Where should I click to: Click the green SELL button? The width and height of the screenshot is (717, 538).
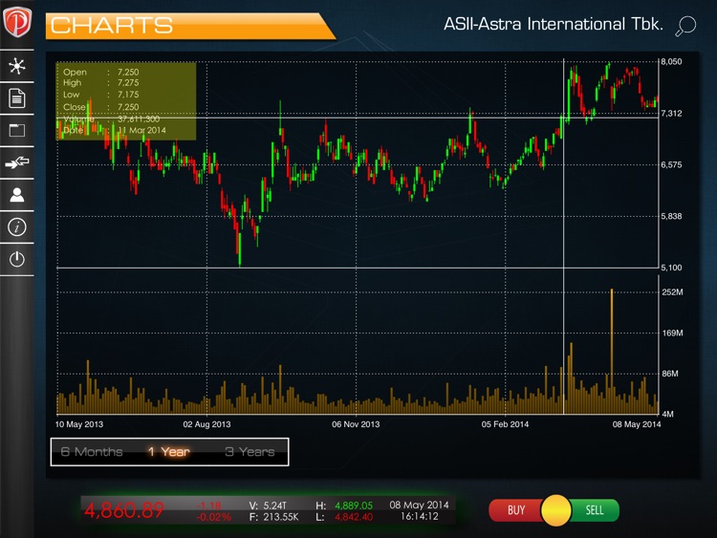pos(595,510)
